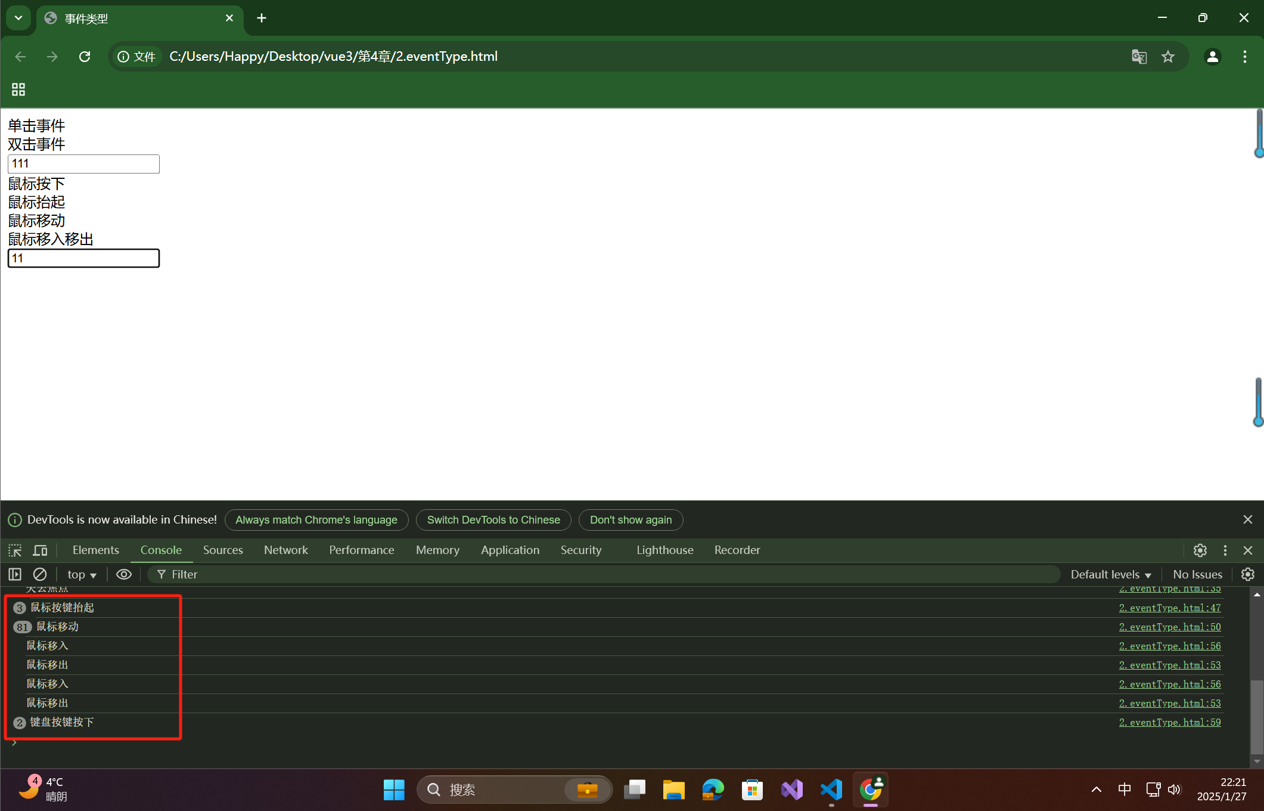The image size is (1264, 811).
Task: Toggle the device toolbar icon
Action: (x=40, y=550)
